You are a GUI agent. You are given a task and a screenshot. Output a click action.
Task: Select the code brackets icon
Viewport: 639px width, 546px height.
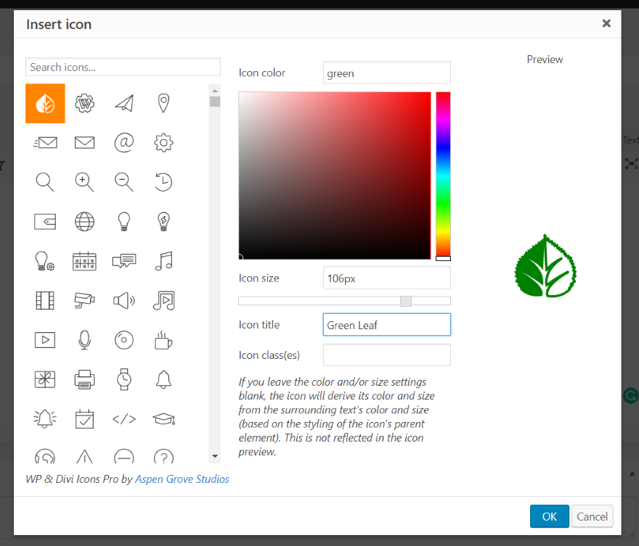[x=124, y=418]
